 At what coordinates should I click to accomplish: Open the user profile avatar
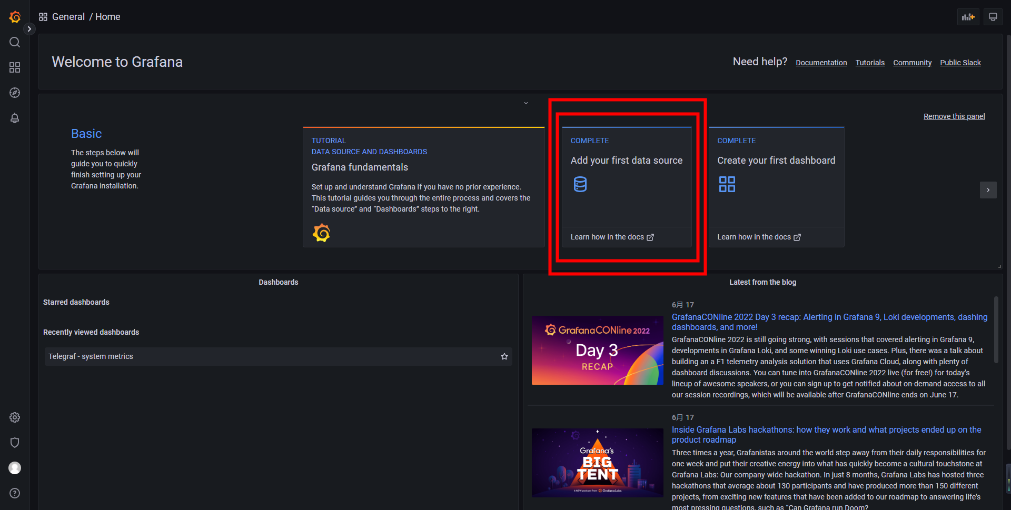pyautogui.click(x=15, y=468)
